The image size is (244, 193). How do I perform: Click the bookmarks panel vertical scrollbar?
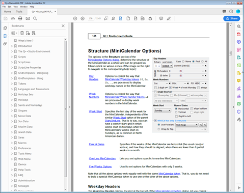66,108
